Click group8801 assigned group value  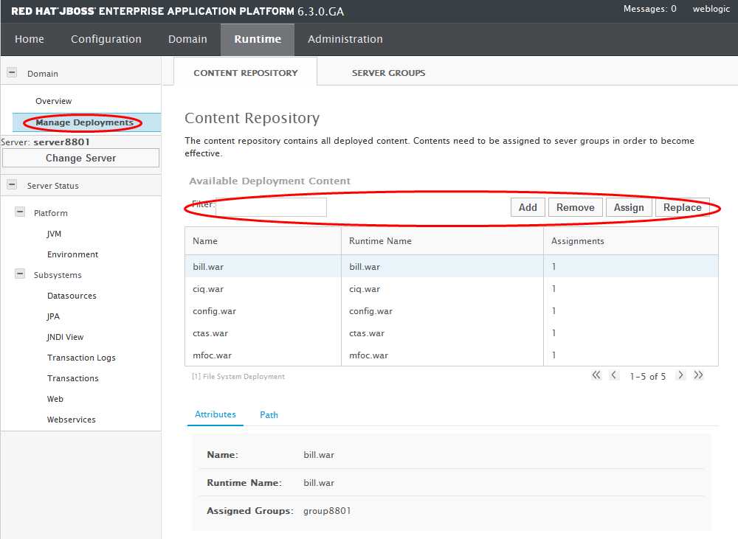[x=327, y=511]
